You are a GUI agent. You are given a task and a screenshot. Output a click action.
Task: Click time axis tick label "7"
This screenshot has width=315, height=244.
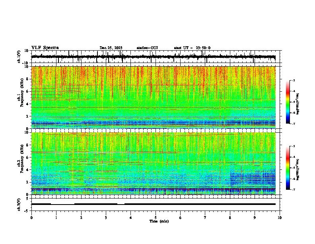205,218
